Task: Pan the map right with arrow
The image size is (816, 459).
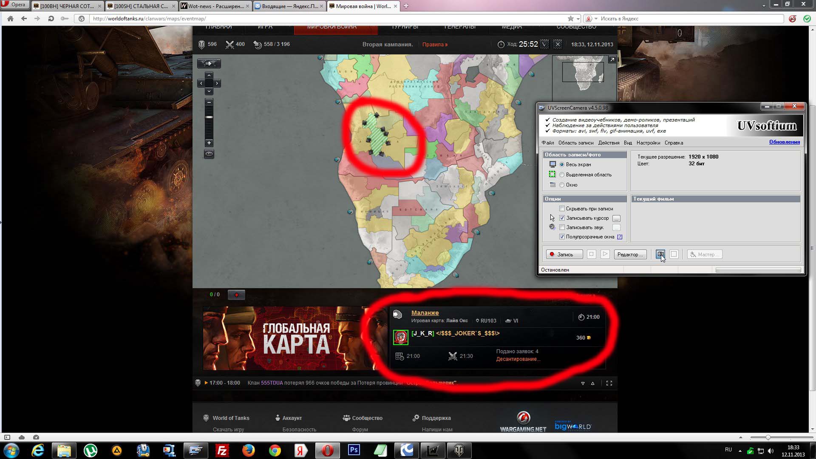Action: (x=217, y=83)
